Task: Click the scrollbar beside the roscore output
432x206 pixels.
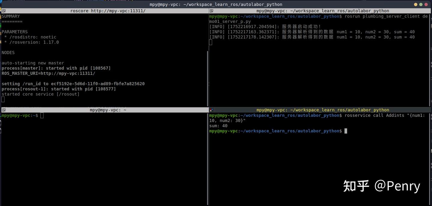Action: [208, 75]
